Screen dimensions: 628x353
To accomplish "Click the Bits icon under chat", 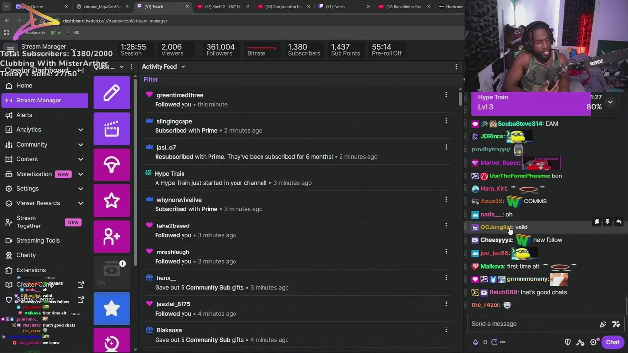I will 475,342.
